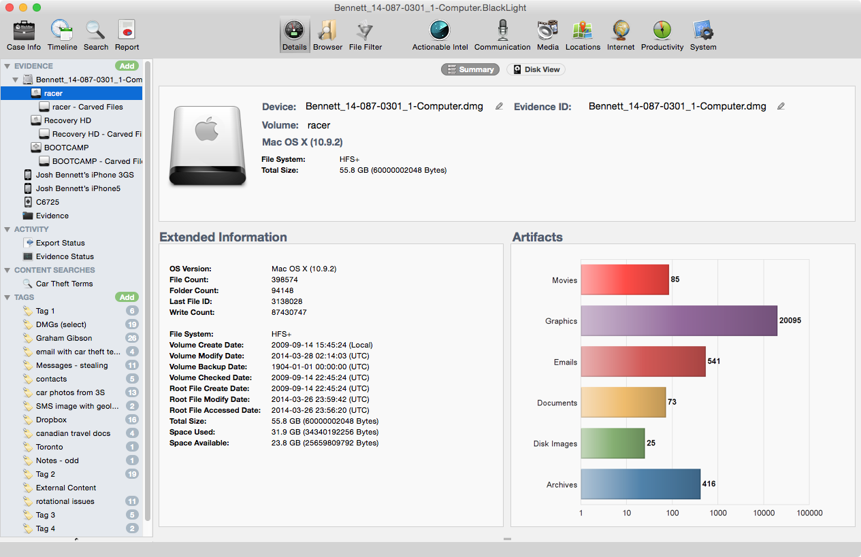Click Add button next to TAGS
861x557 pixels.
pyautogui.click(x=127, y=297)
